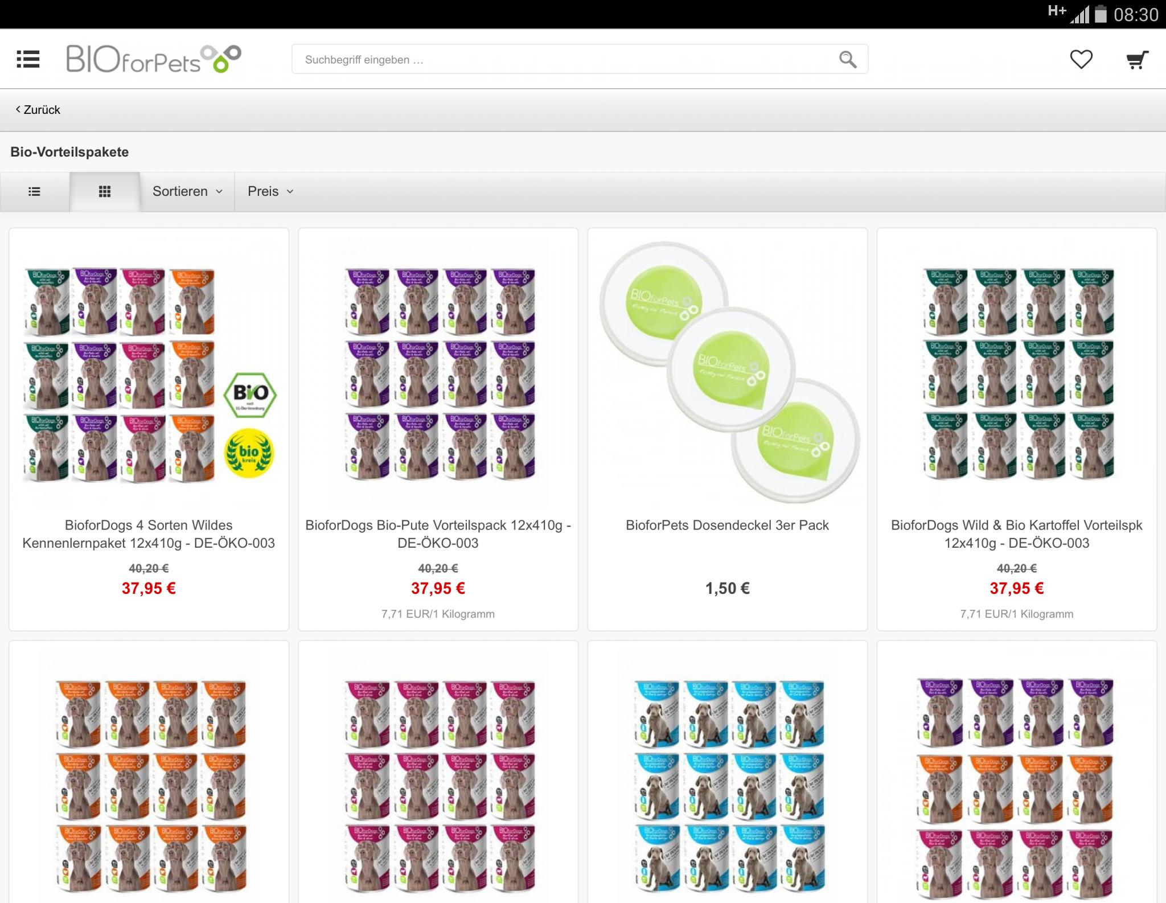Screen dimensions: 1166x903
Task: Open the Wild & Bio Kartoffel Vorteilspk image
Action: coord(1017,373)
